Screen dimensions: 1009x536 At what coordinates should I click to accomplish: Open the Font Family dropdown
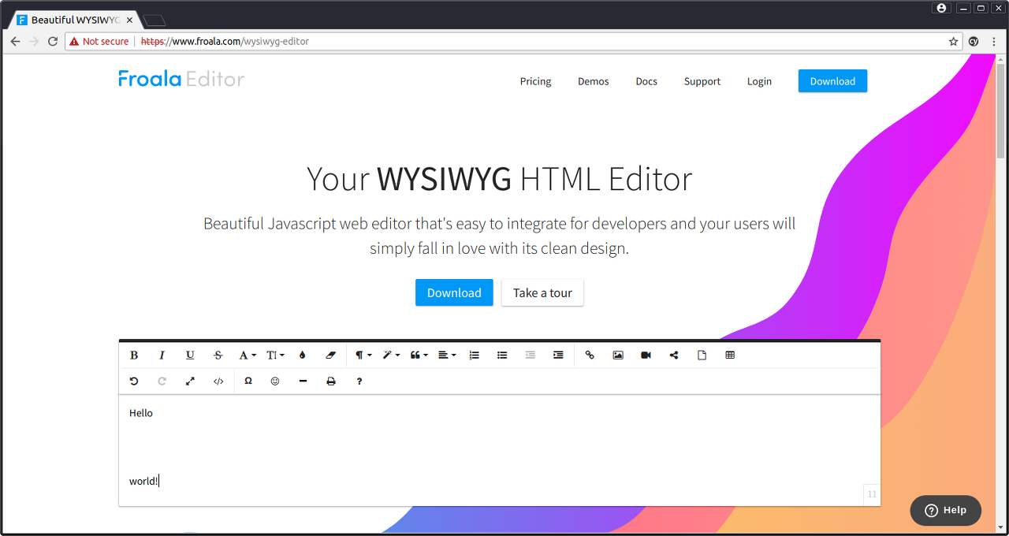pos(248,355)
